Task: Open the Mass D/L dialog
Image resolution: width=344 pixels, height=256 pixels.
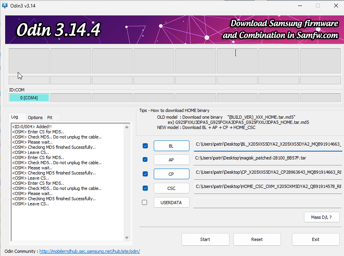Action: pyautogui.click(x=321, y=217)
